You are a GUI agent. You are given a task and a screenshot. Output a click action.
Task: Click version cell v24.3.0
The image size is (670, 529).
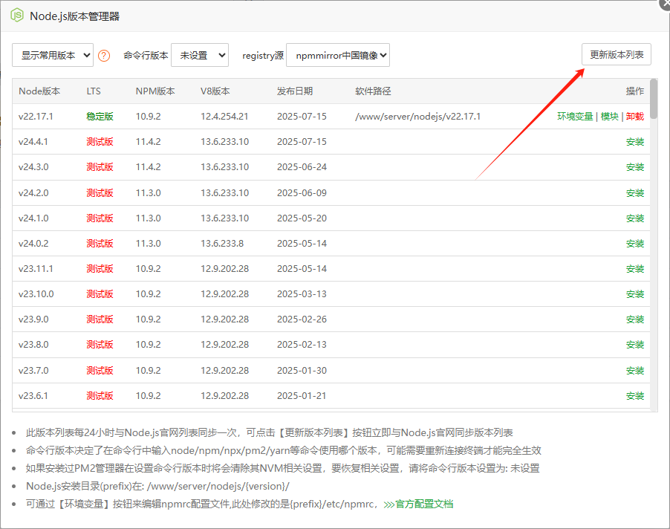click(x=33, y=166)
